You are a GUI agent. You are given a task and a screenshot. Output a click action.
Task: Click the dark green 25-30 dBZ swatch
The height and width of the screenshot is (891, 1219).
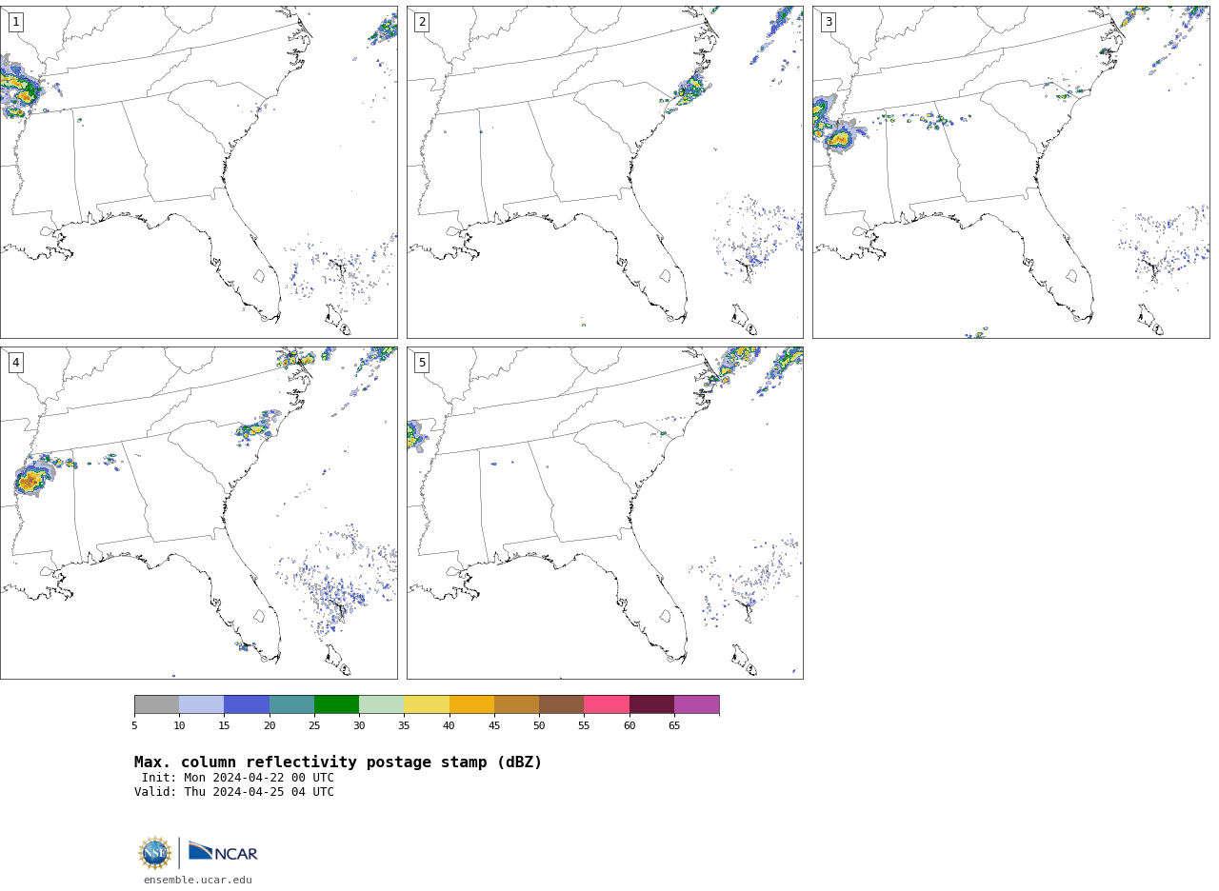pyautogui.click(x=336, y=704)
